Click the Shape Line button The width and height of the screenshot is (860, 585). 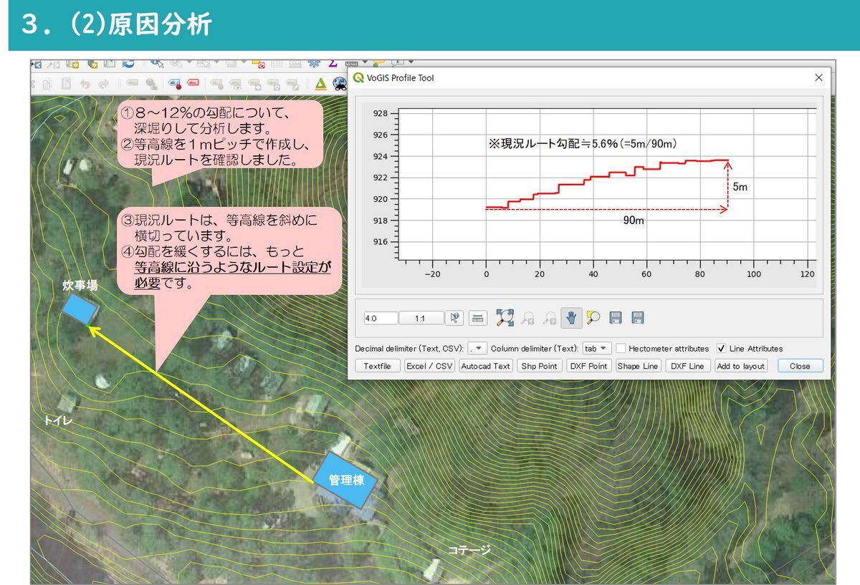(x=638, y=366)
